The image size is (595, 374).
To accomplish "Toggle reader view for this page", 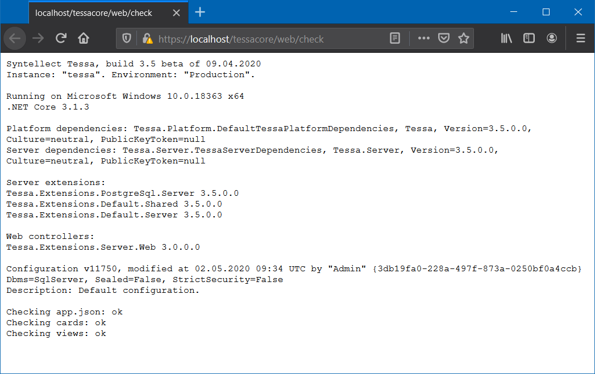I will tap(395, 39).
